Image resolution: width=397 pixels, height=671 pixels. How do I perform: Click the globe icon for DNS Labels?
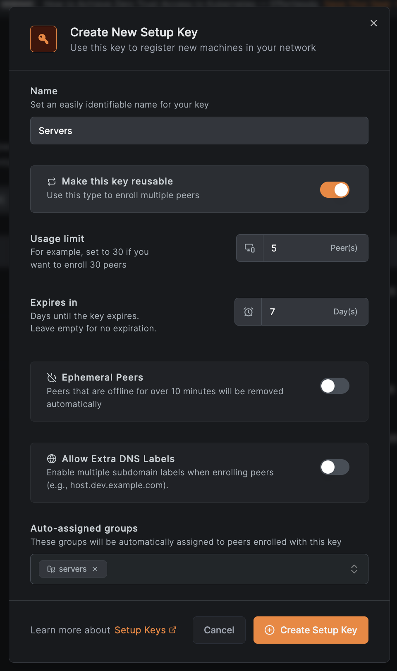[x=52, y=459]
